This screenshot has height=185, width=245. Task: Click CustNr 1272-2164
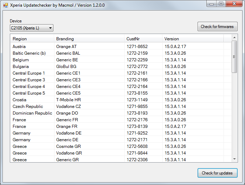pos(137,87)
